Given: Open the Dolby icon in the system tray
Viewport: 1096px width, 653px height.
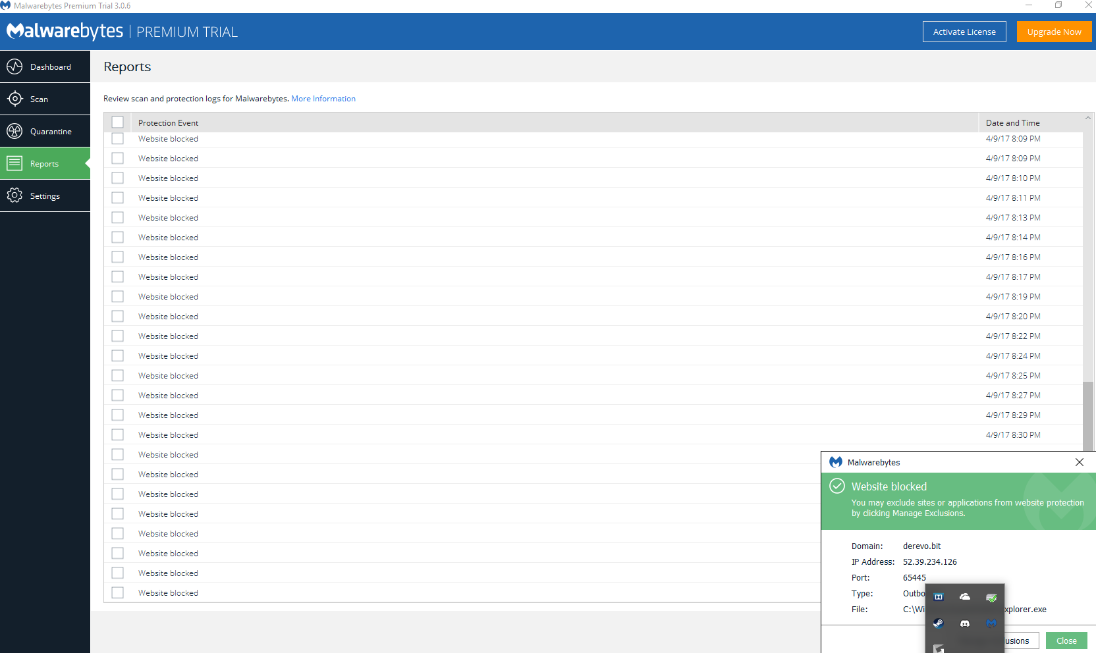Looking at the screenshot, I should click(x=939, y=597).
